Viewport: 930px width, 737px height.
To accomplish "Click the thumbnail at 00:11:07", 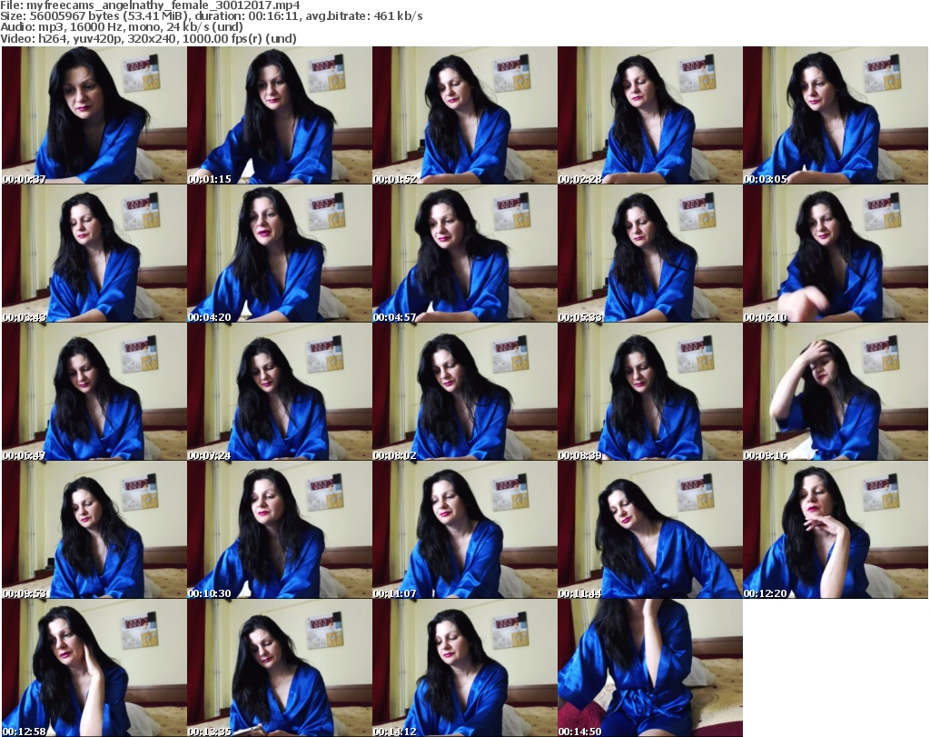I will [x=465, y=530].
